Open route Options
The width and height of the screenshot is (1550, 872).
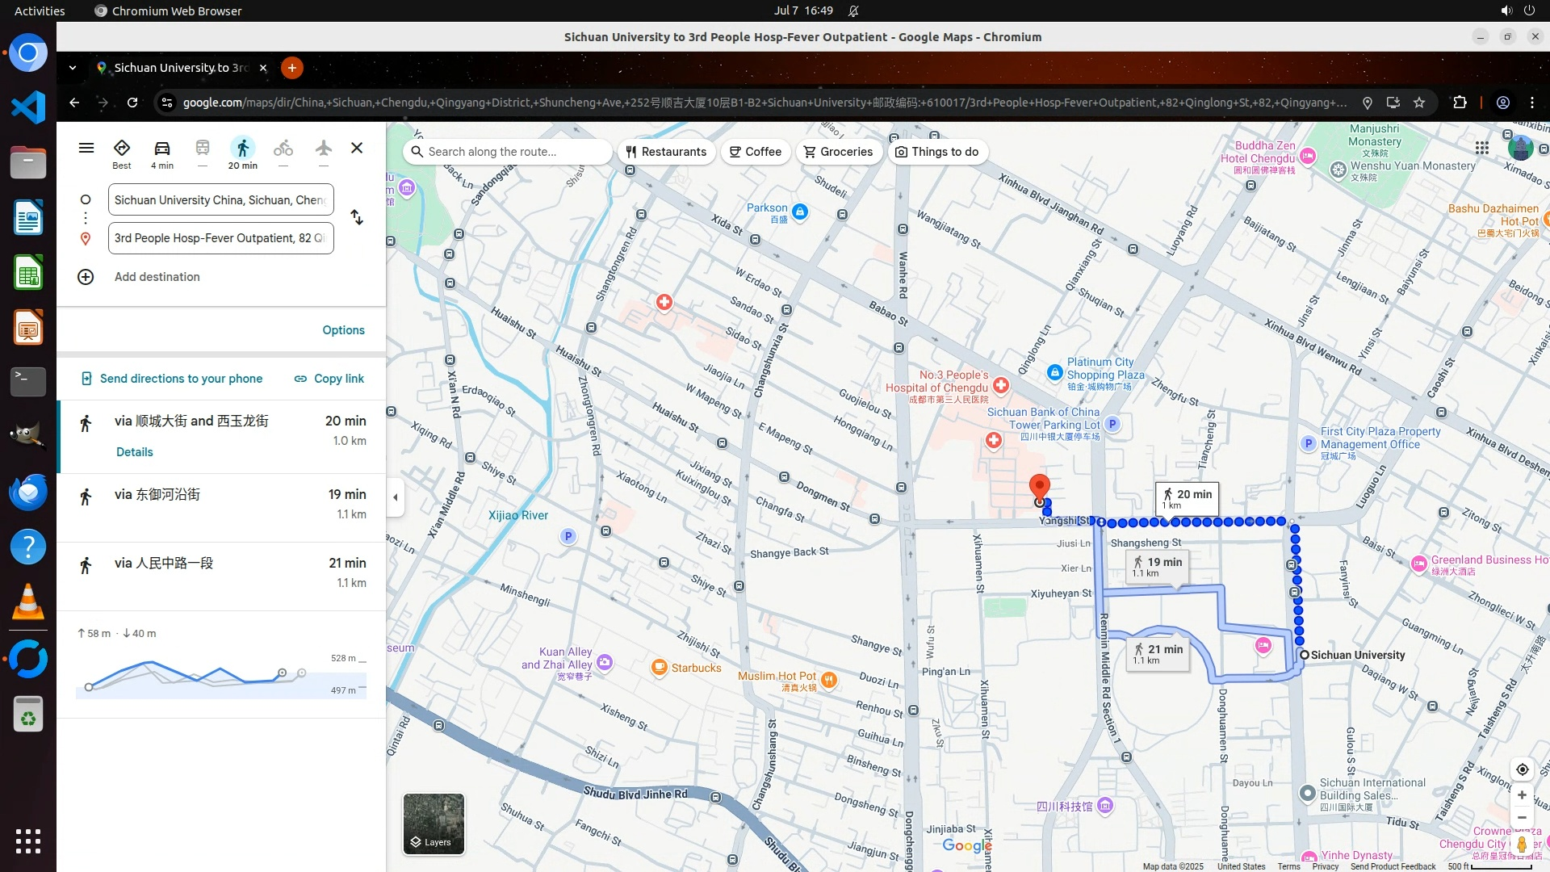point(343,330)
